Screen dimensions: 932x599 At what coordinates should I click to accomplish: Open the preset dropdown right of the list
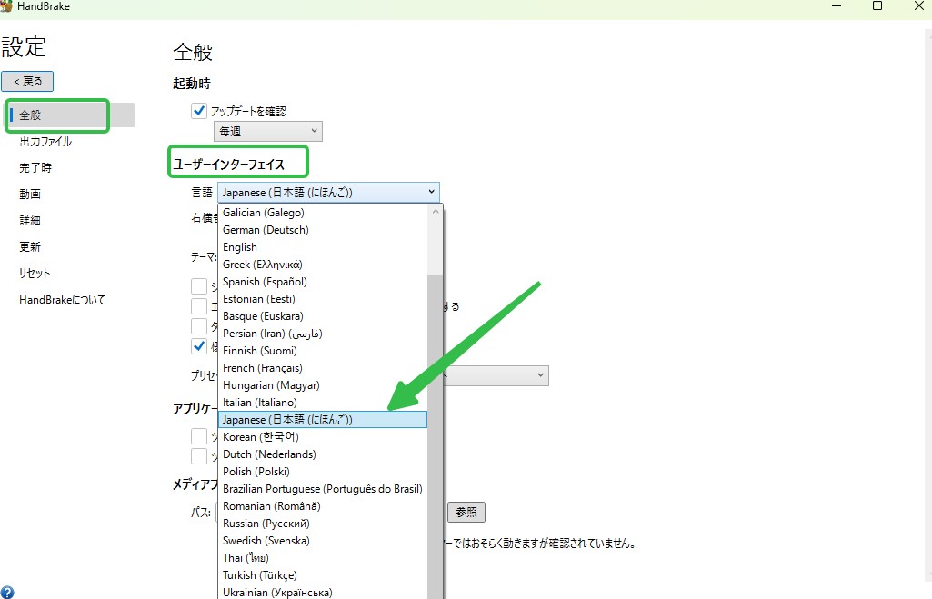pyautogui.click(x=496, y=375)
